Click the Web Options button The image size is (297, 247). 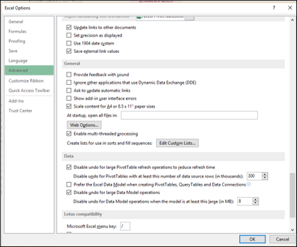click(x=84, y=125)
